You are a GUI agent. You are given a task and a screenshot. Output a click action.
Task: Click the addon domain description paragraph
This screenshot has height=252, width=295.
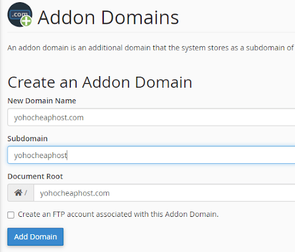click(151, 48)
